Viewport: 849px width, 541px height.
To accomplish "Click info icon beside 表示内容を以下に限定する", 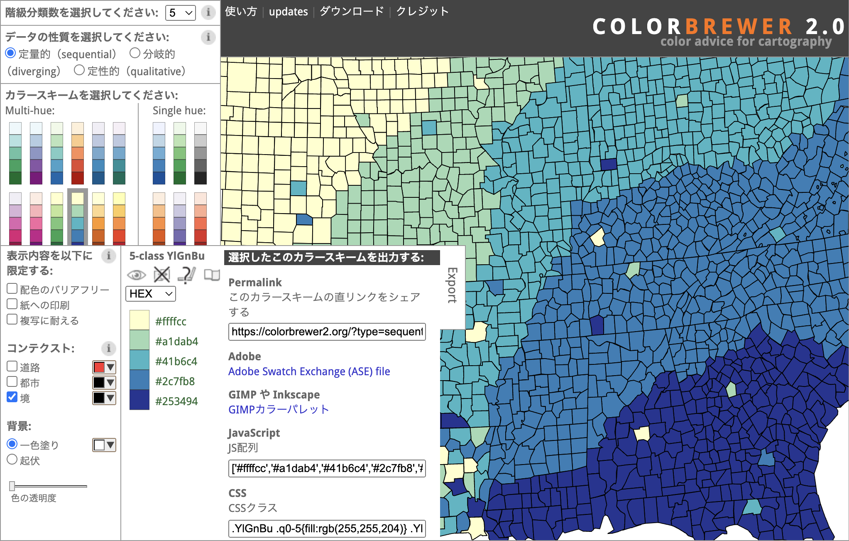I will tap(108, 256).
